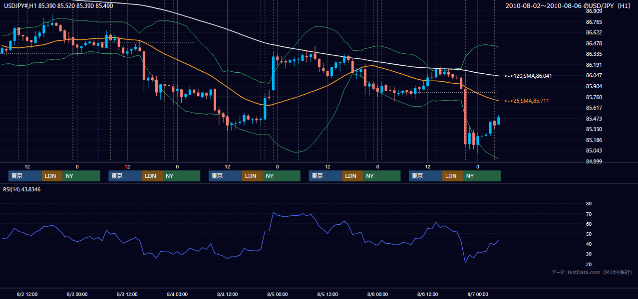Click price axis label 85.760
This screenshot has width=638, height=299.
point(594,97)
